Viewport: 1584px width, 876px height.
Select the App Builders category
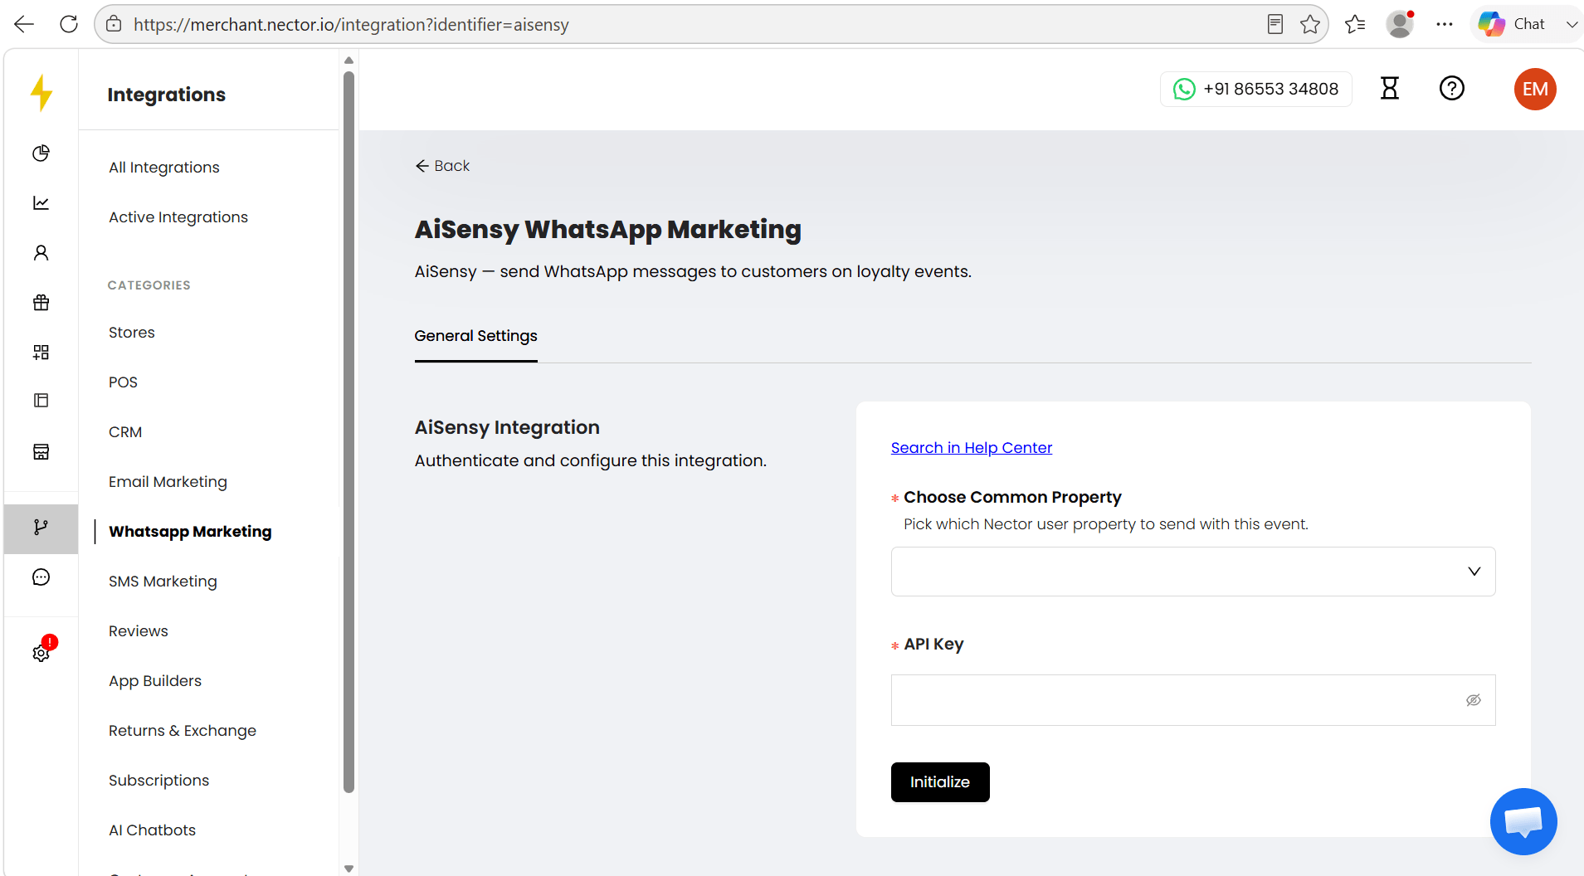click(x=155, y=681)
